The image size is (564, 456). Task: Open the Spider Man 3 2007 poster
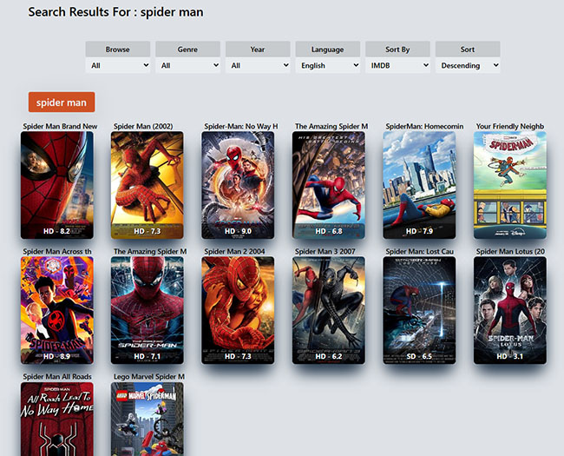(328, 310)
